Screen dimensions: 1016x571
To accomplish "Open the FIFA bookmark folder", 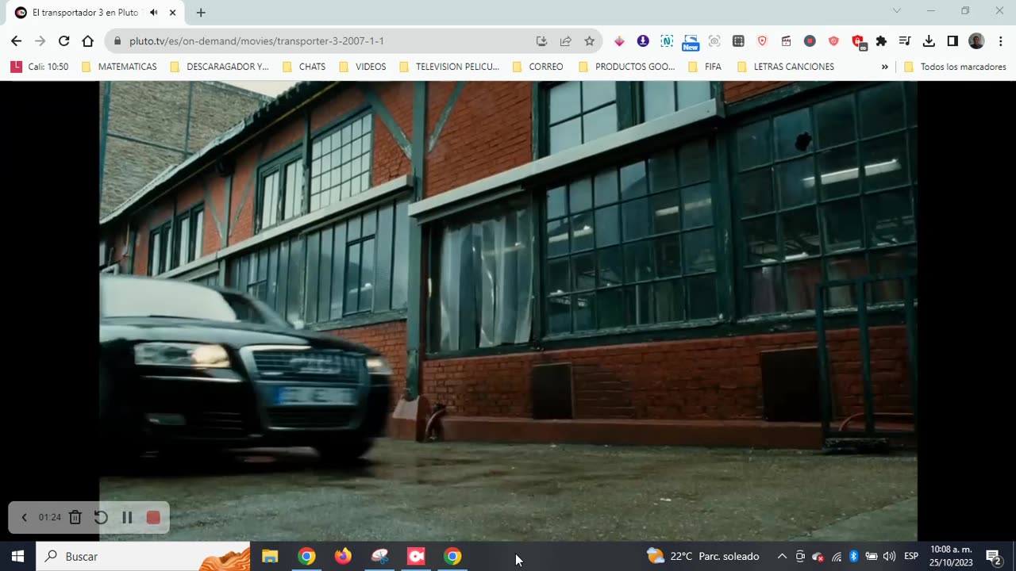I will tap(705, 67).
